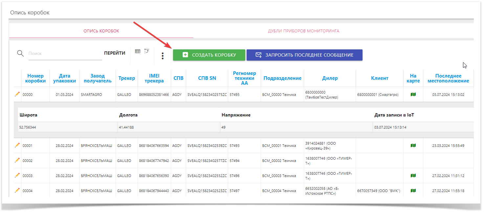Open edit pencil for box 00004

17,190
